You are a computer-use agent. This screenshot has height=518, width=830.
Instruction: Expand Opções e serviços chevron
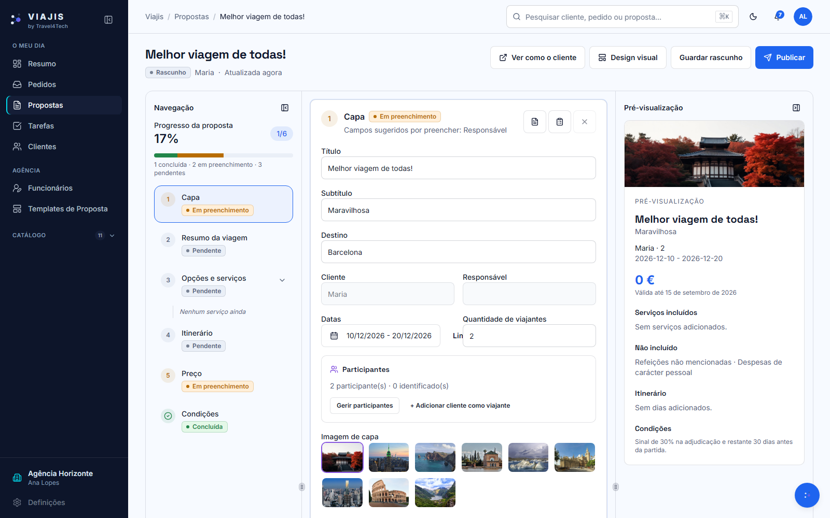click(282, 280)
